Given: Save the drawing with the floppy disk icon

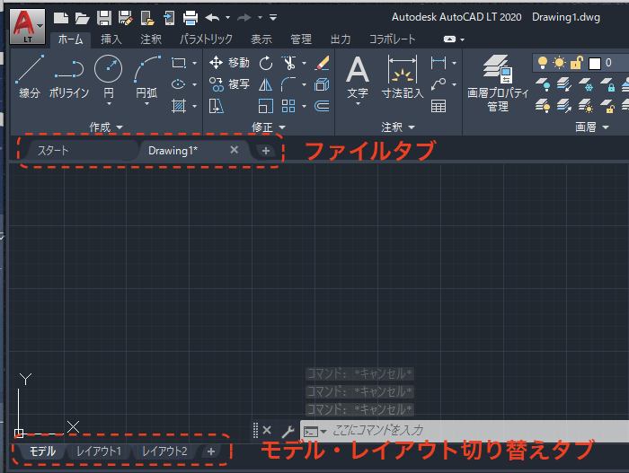Looking at the screenshot, I should pos(104,18).
